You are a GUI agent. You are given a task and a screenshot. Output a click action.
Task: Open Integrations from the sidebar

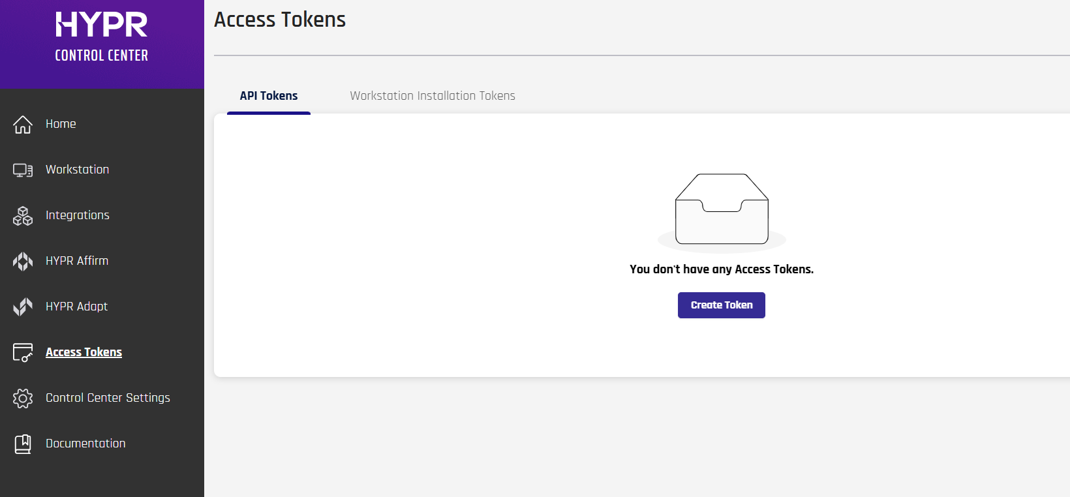(x=78, y=215)
